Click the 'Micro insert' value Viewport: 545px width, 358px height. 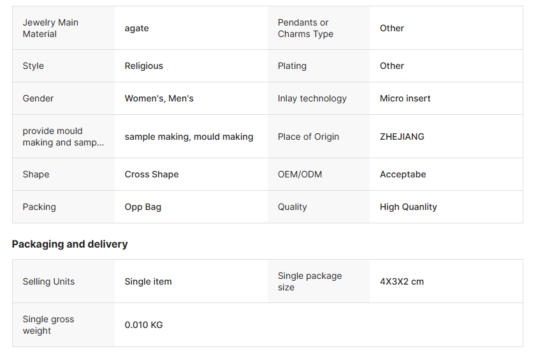pos(405,98)
